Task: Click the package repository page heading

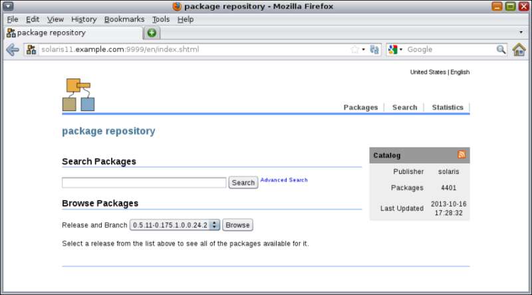Action: coord(108,131)
